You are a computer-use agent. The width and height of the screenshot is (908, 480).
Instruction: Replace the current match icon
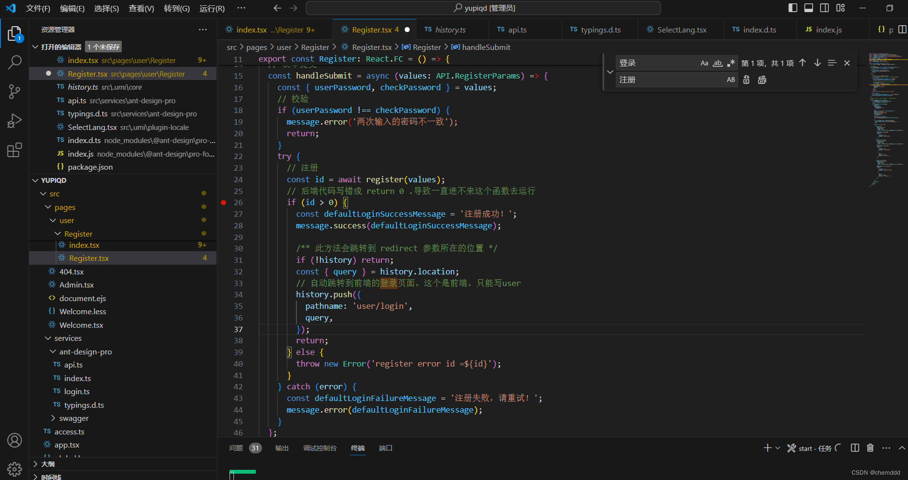click(x=746, y=80)
